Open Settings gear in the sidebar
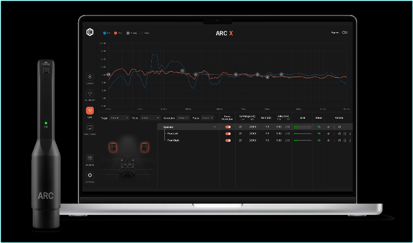413x243 pixels. click(90, 175)
